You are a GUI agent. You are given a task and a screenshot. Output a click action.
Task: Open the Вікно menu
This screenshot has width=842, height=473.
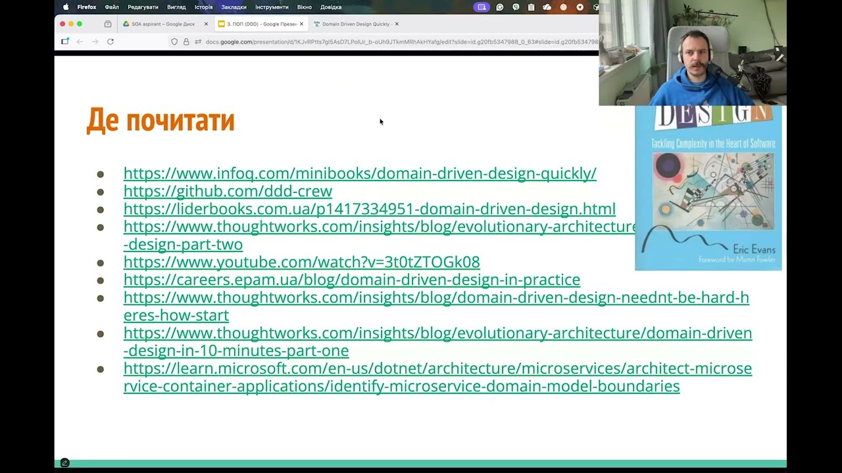pyautogui.click(x=305, y=7)
